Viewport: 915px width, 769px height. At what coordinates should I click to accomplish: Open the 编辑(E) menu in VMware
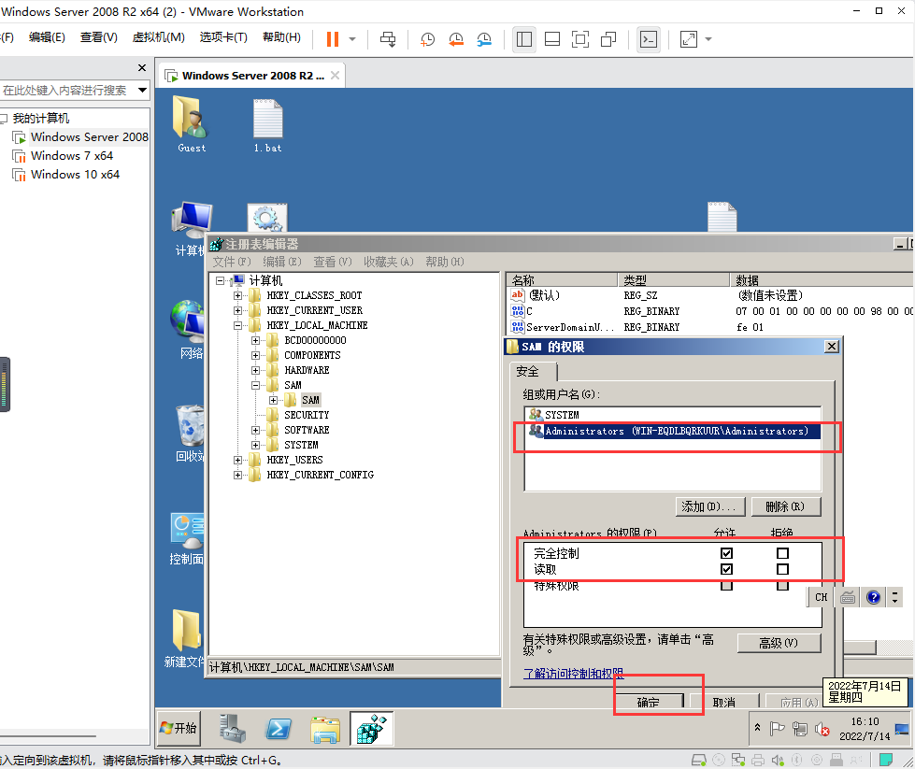click(x=47, y=37)
